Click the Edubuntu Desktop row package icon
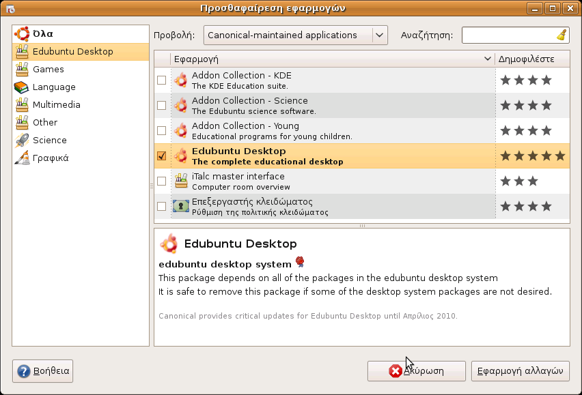Viewport: 582px width, 395px height. 181,156
